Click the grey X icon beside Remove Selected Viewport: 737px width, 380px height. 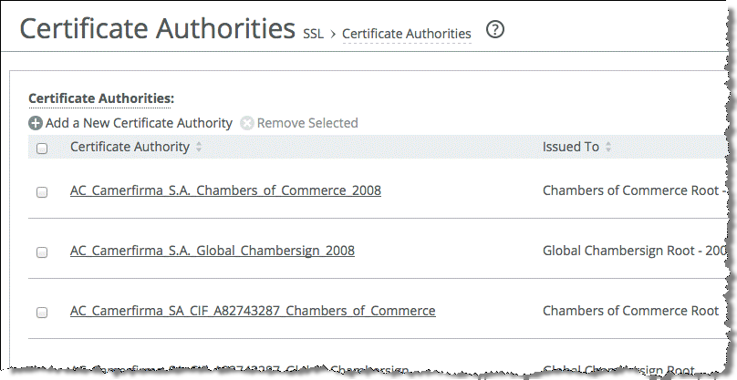(247, 123)
